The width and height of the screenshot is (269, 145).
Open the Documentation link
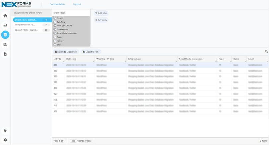click(x=57, y=4)
